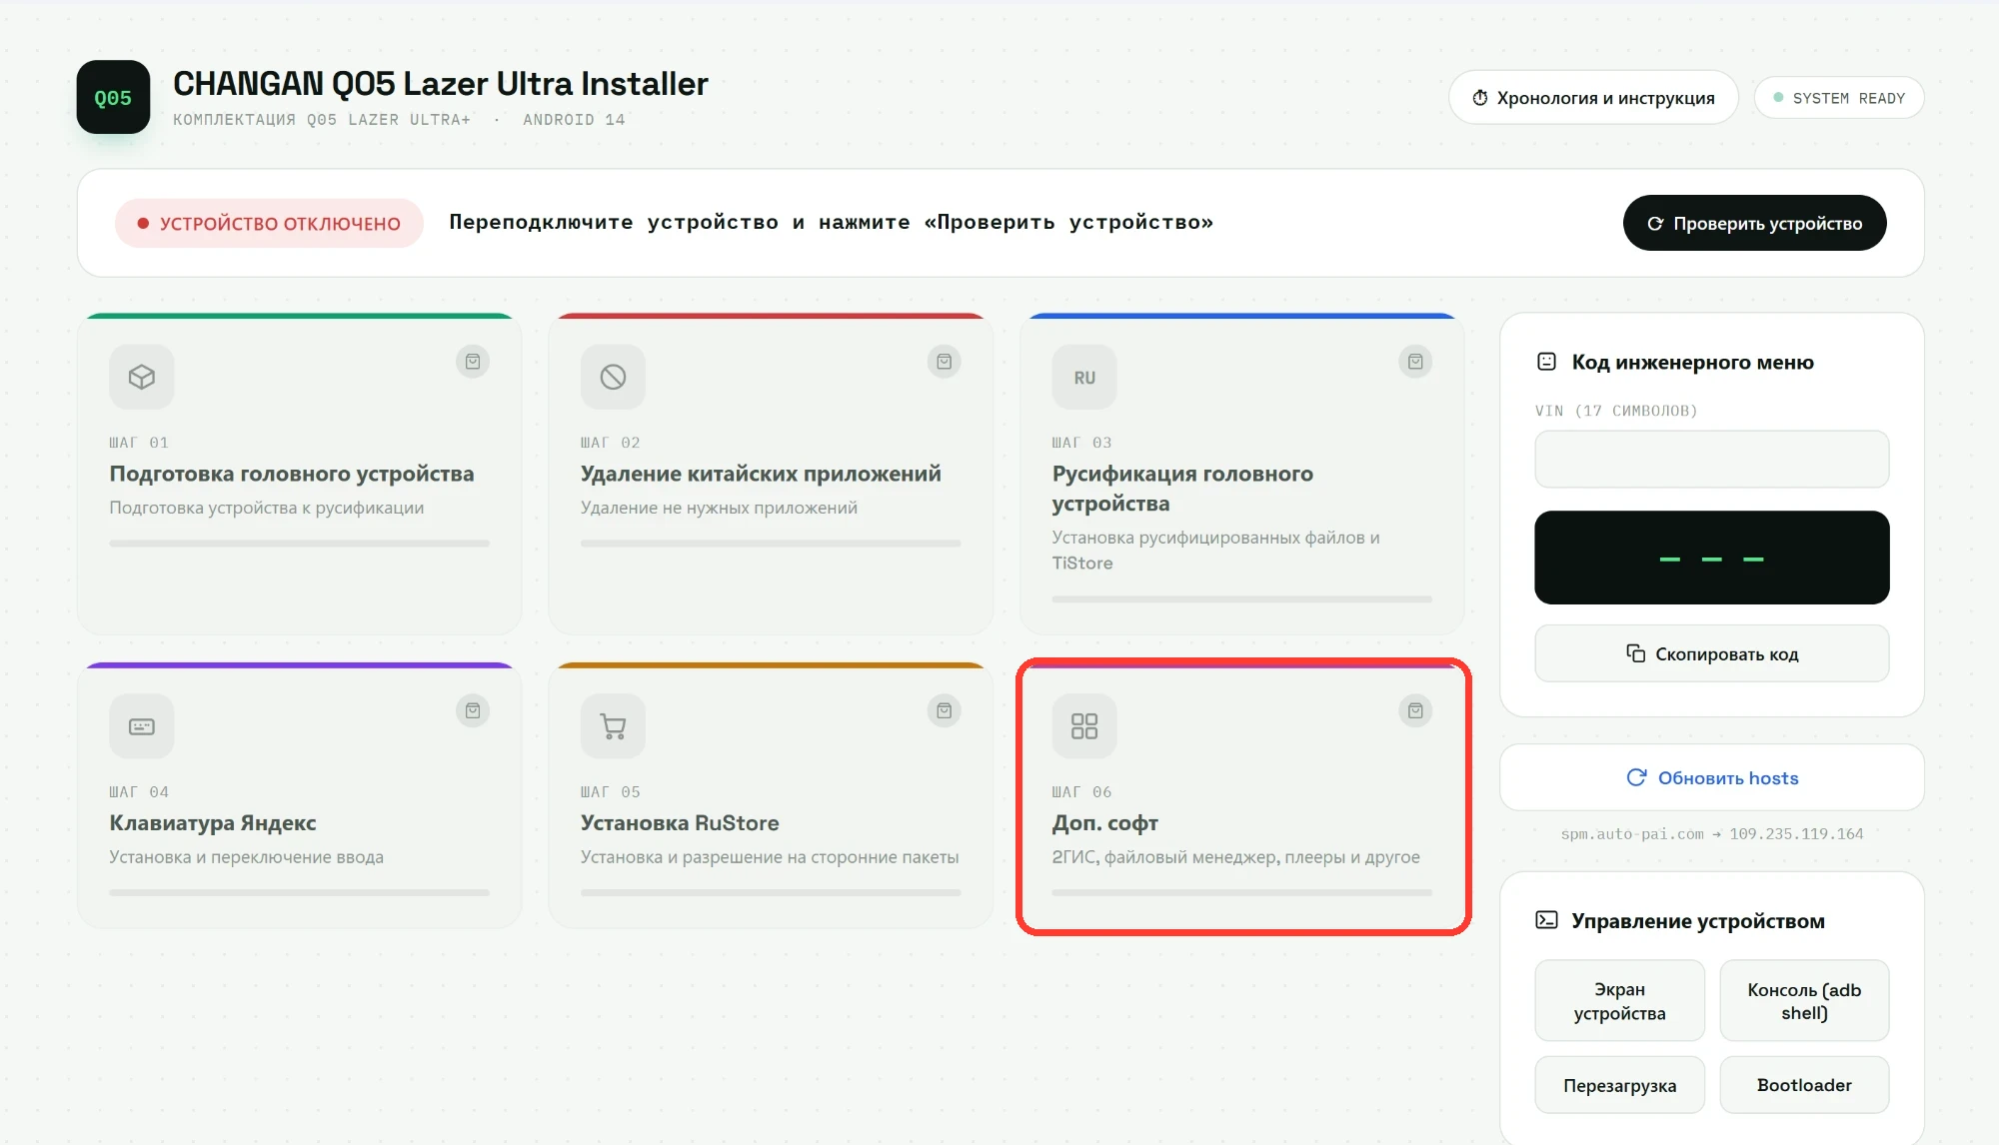Click the Q05 app logo icon

pyautogui.click(x=113, y=97)
